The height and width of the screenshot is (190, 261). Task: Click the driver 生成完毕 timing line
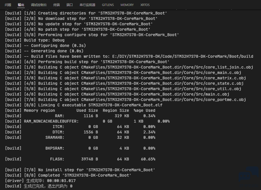[40, 181]
